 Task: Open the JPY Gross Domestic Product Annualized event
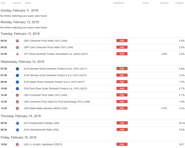pos(56,54)
